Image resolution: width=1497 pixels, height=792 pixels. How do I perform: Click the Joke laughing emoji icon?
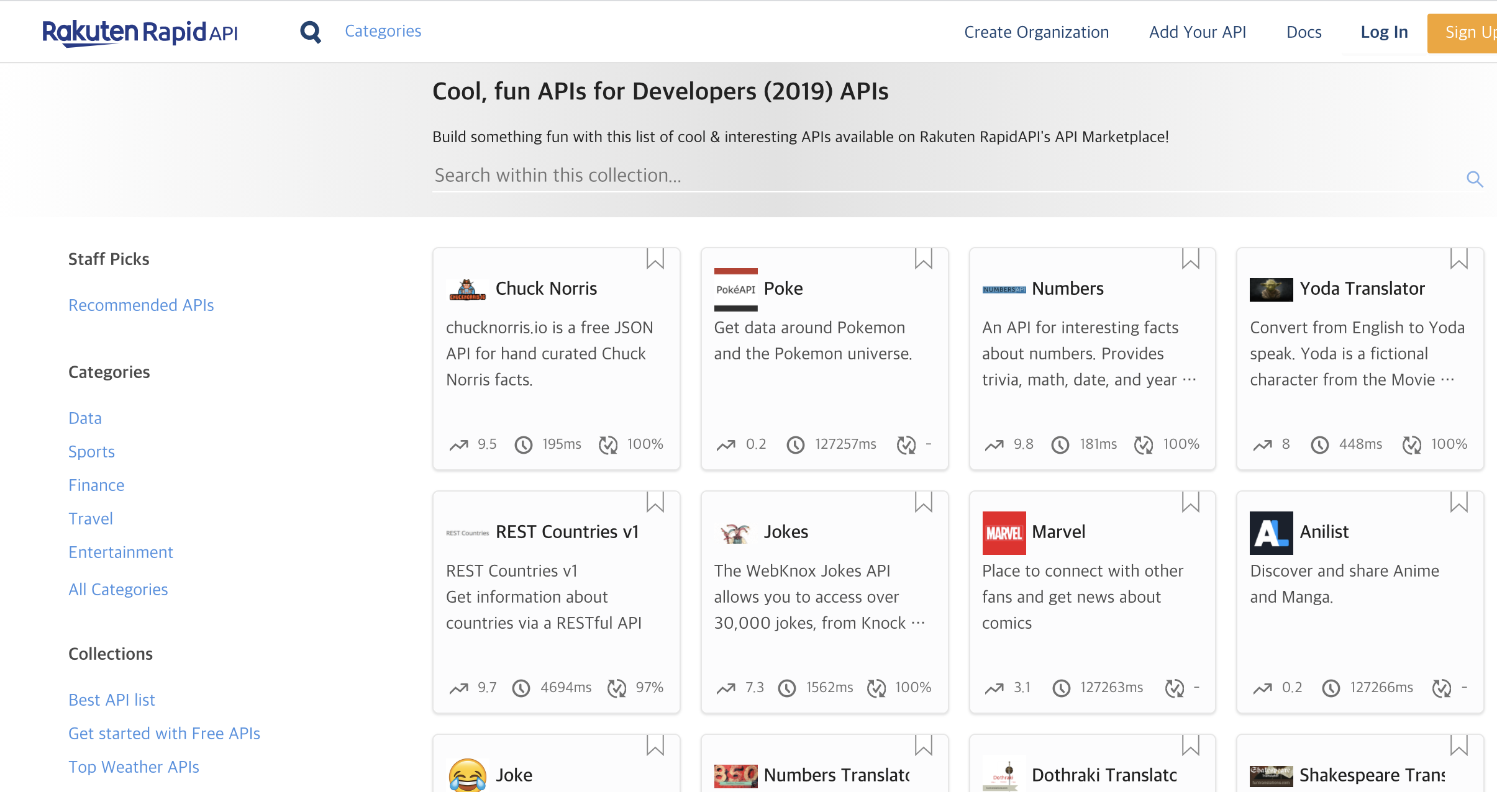467,775
